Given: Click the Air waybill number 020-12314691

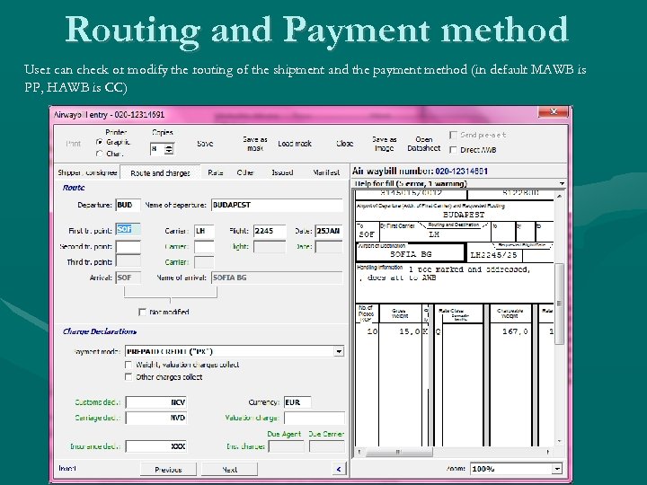Looking at the screenshot, I should [x=461, y=172].
